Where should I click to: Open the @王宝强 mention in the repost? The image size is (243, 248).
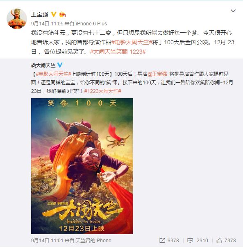click(x=157, y=74)
